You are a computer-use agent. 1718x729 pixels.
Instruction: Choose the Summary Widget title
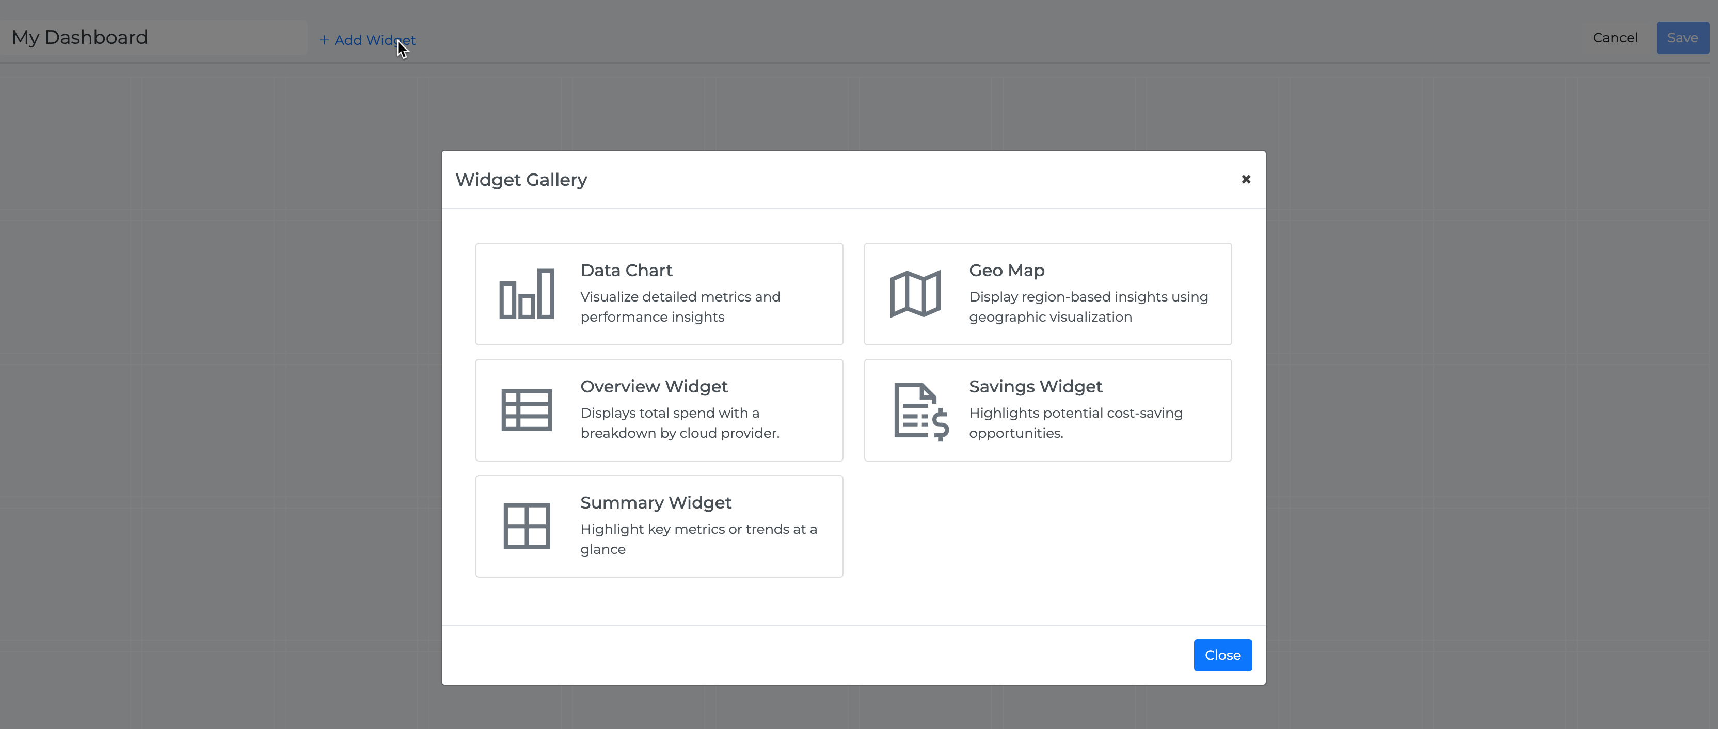point(655,502)
